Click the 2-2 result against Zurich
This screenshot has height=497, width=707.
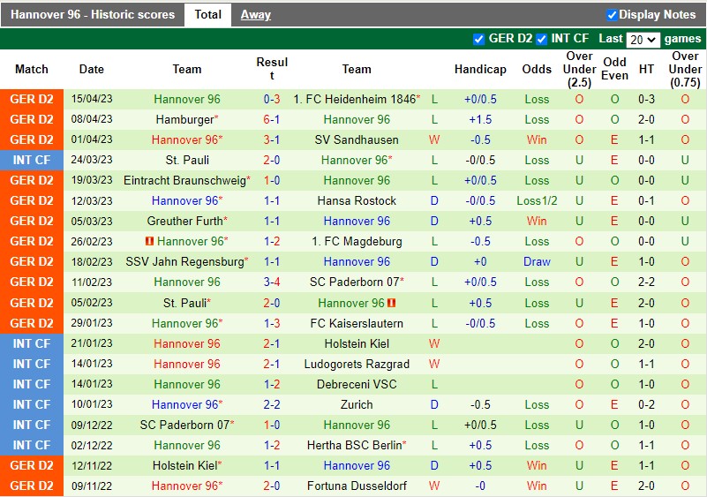(x=272, y=404)
